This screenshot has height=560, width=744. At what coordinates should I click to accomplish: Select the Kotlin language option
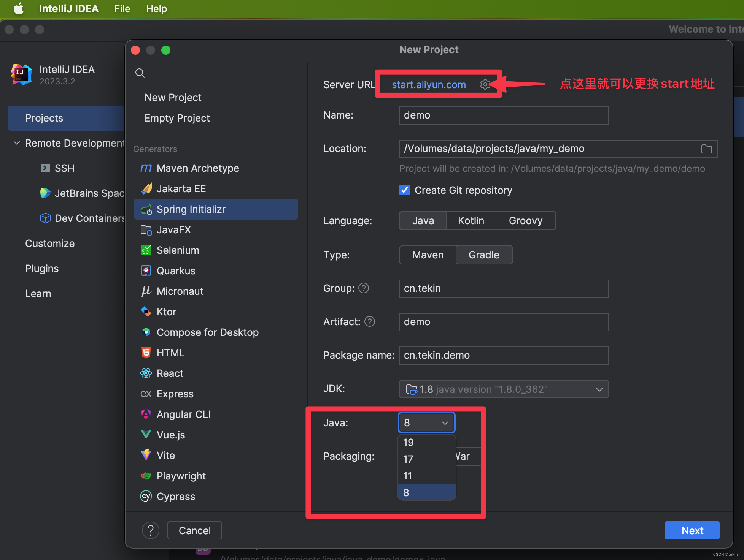click(472, 221)
